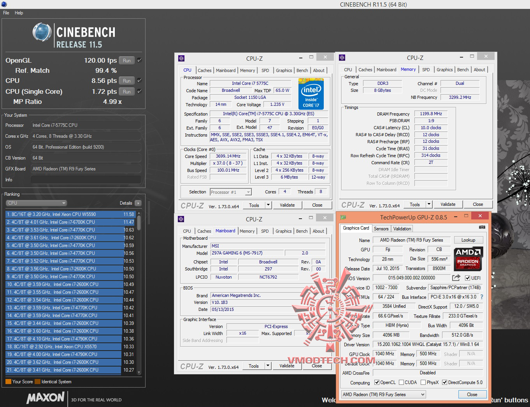Open the GPU-Z graphics card selector dropdown
Image resolution: width=530 pixels, height=407 pixels.
(x=383, y=395)
